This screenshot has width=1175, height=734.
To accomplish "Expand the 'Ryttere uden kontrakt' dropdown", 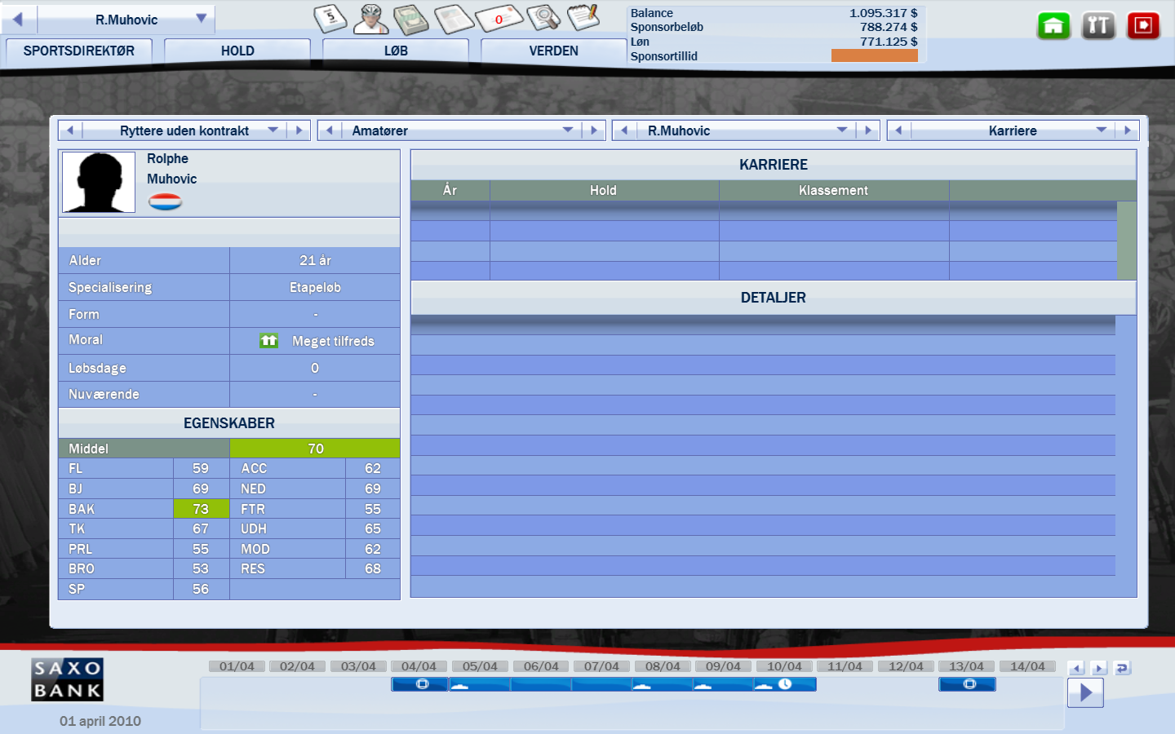I will point(273,130).
